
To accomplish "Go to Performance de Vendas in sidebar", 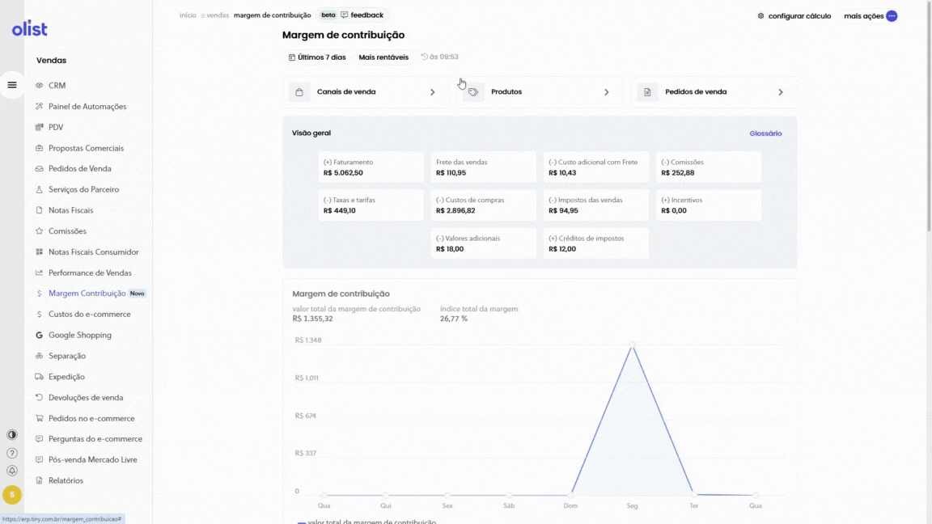I will click(89, 273).
